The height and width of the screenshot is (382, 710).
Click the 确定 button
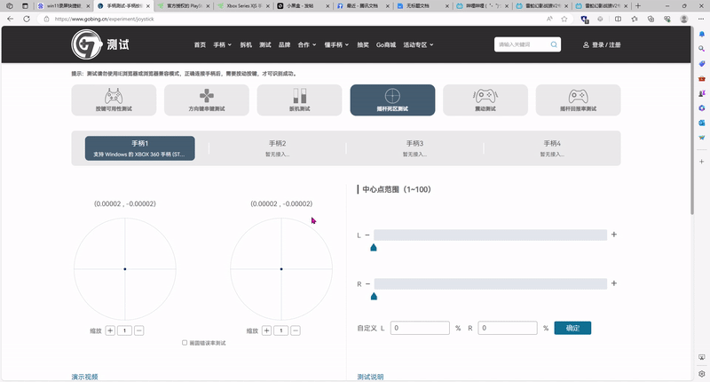pos(572,328)
